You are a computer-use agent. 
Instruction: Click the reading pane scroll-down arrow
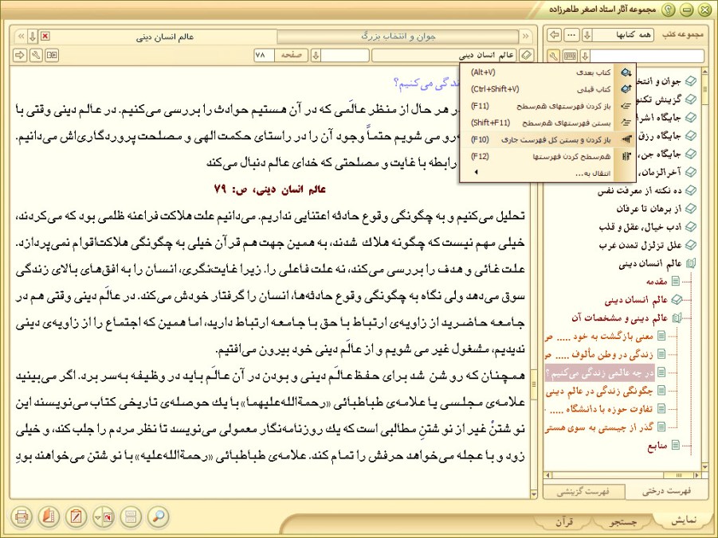(533, 494)
